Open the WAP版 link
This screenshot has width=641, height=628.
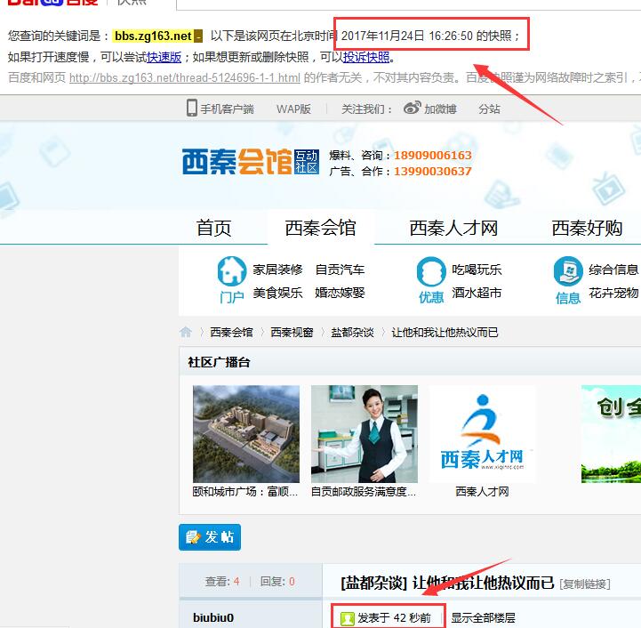(293, 109)
